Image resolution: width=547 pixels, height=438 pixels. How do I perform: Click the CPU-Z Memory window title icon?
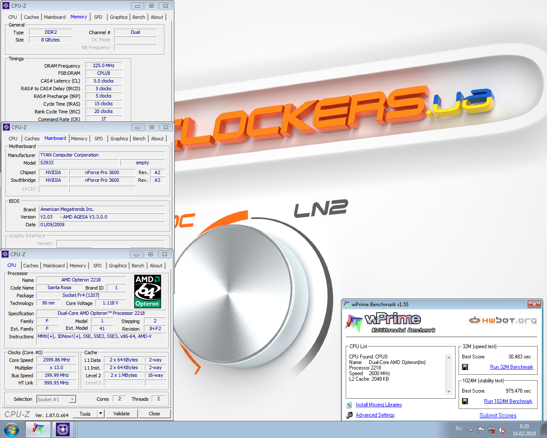coord(6,6)
